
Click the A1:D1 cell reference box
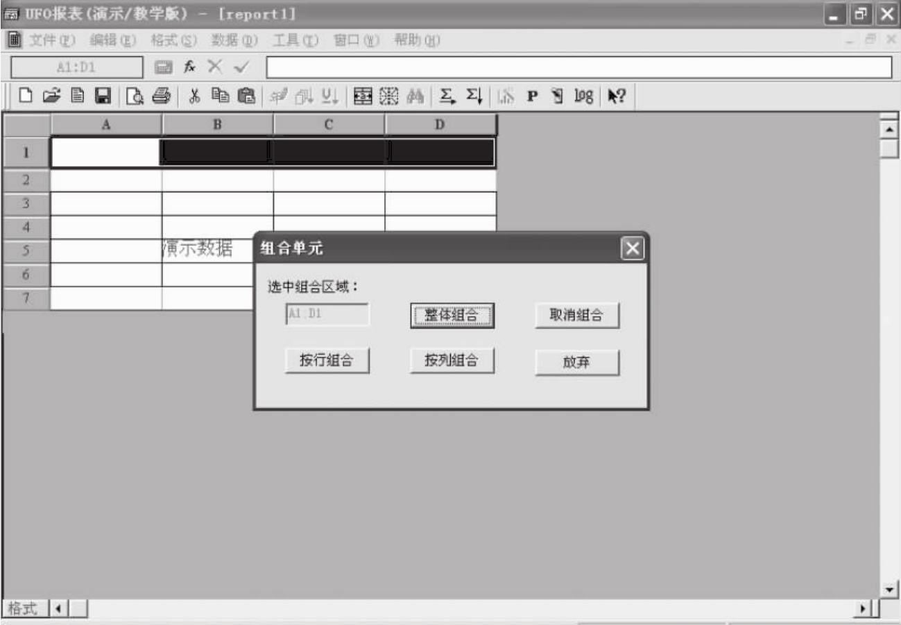[x=76, y=67]
